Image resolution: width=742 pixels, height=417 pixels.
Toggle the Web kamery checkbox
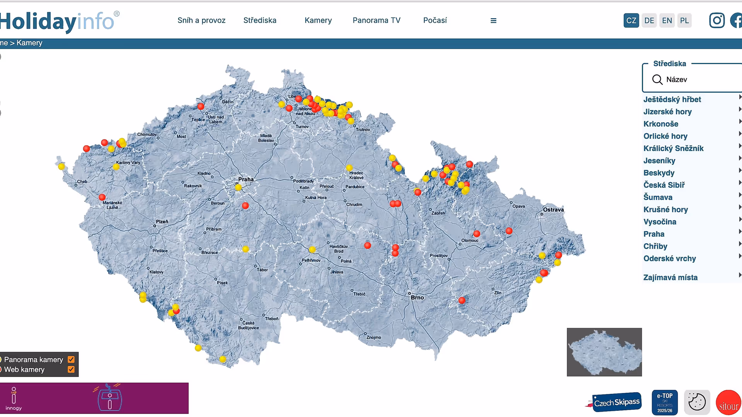[71, 370]
